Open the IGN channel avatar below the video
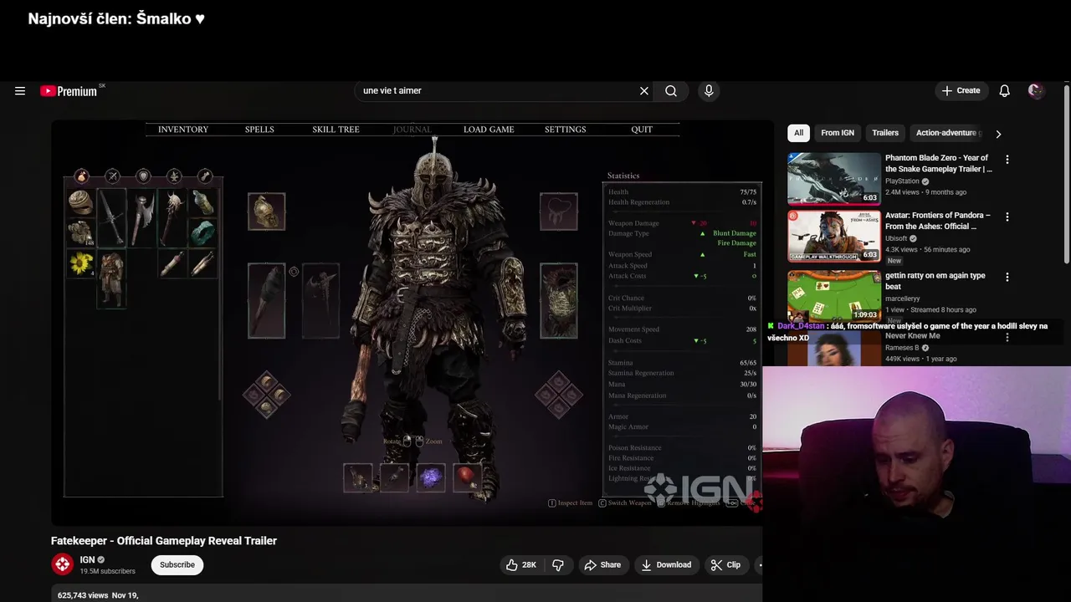The height and width of the screenshot is (602, 1071). pos(63,564)
